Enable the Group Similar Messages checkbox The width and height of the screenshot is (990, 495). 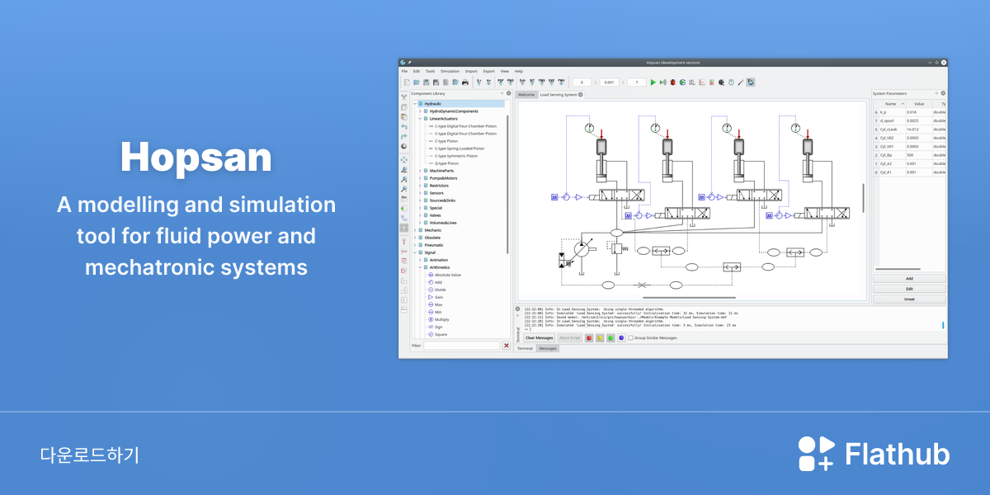631,337
